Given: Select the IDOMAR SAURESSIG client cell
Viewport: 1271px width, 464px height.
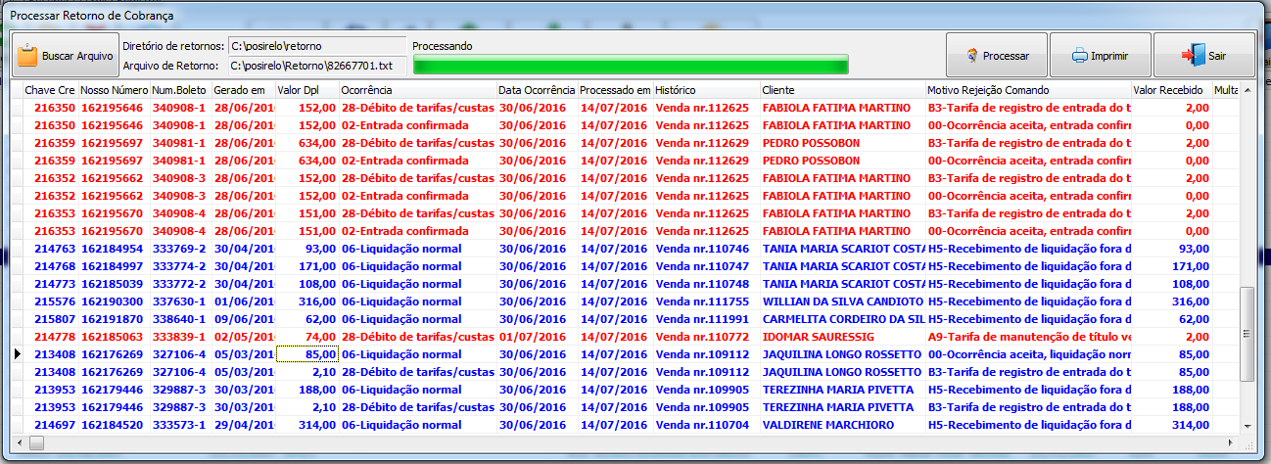Looking at the screenshot, I should coord(841,337).
